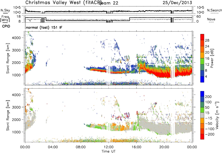Viewport: 222px width, 153px height.
Task: Click the "-50" label on velocity colorbar
Action: point(209,124)
